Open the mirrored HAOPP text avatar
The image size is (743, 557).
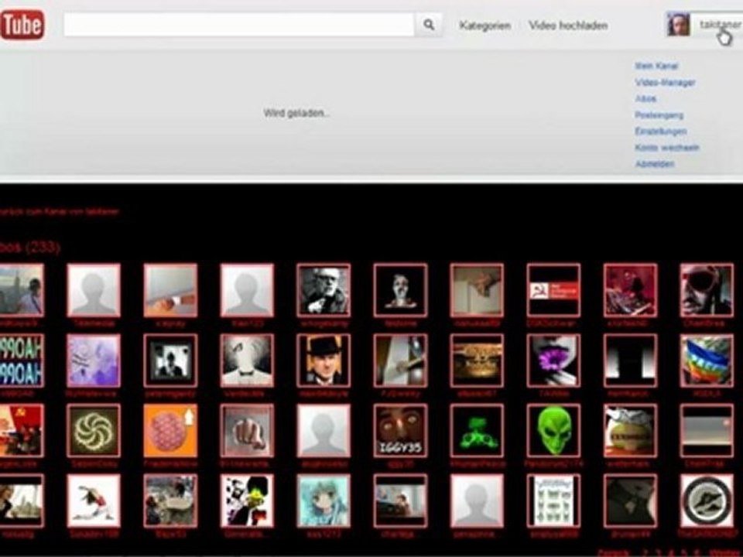[22, 361]
